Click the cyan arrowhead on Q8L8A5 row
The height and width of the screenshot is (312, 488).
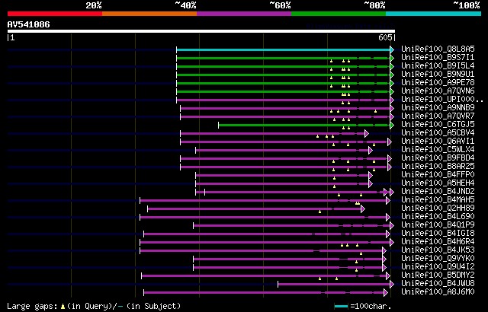coord(392,49)
